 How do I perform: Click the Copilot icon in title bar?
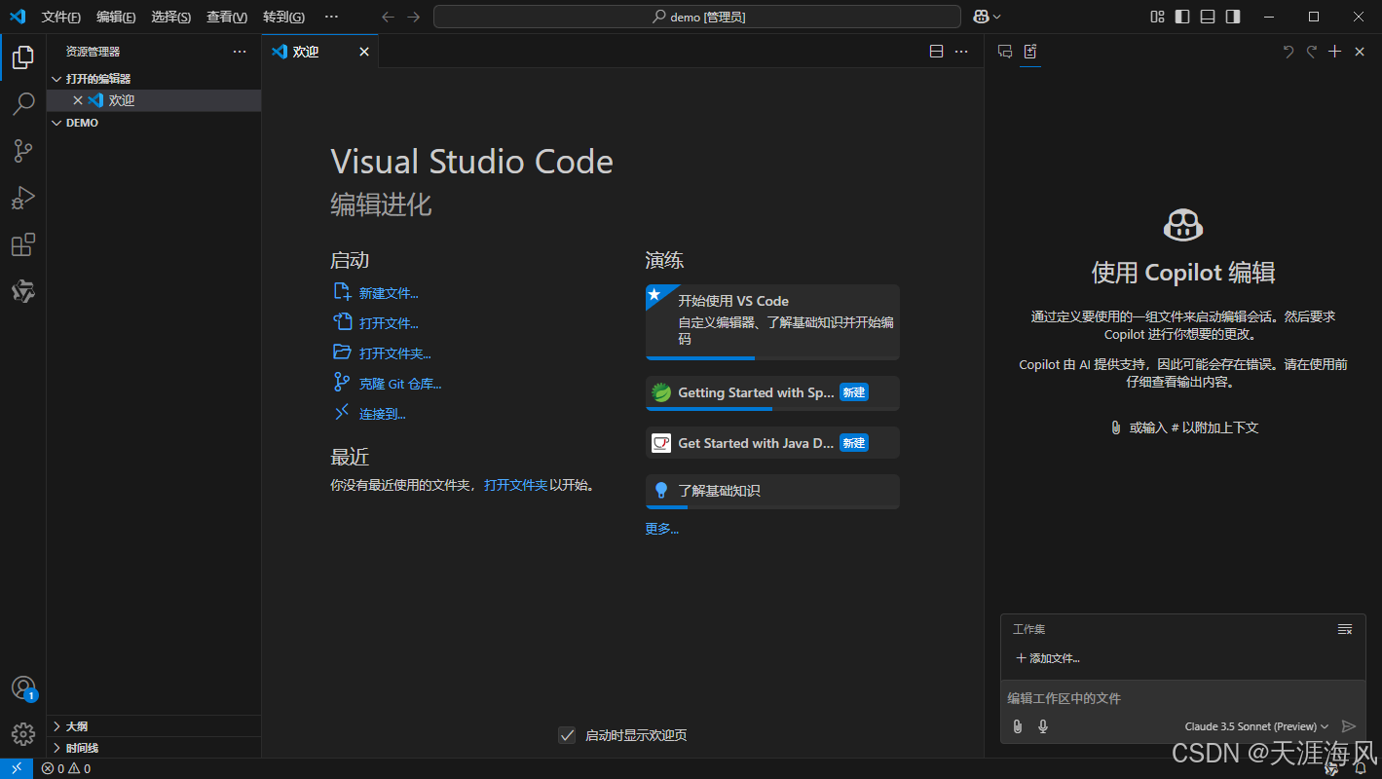[981, 17]
